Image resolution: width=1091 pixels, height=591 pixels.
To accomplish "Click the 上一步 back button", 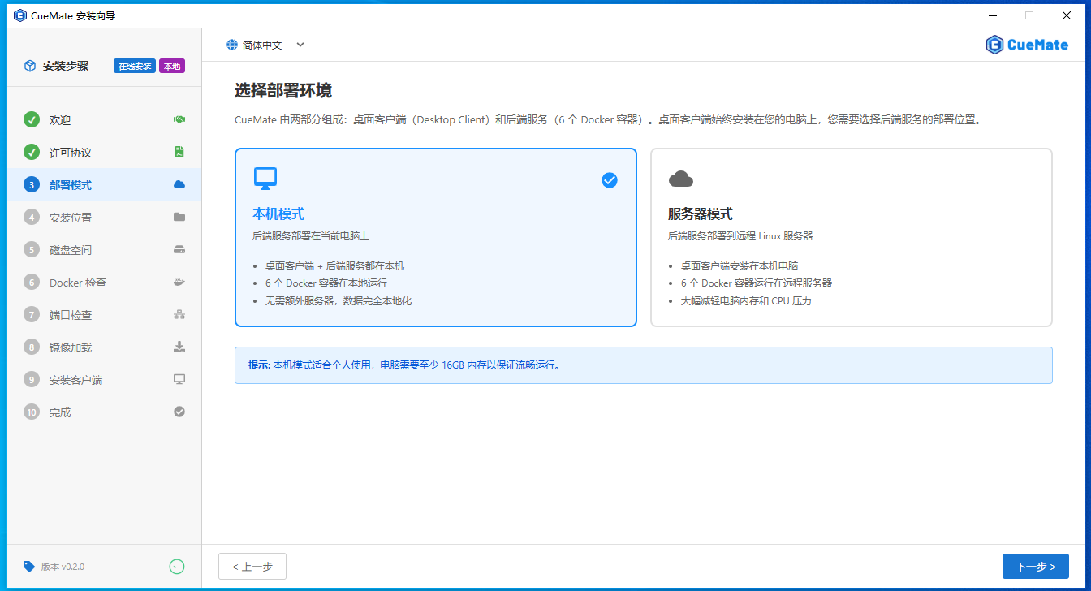I will (x=252, y=567).
